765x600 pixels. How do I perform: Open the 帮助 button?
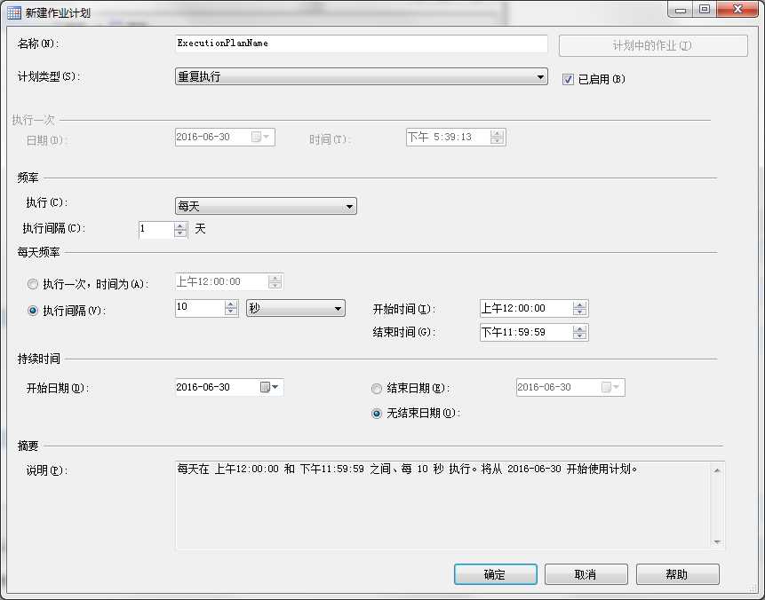click(x=677, y=574)
